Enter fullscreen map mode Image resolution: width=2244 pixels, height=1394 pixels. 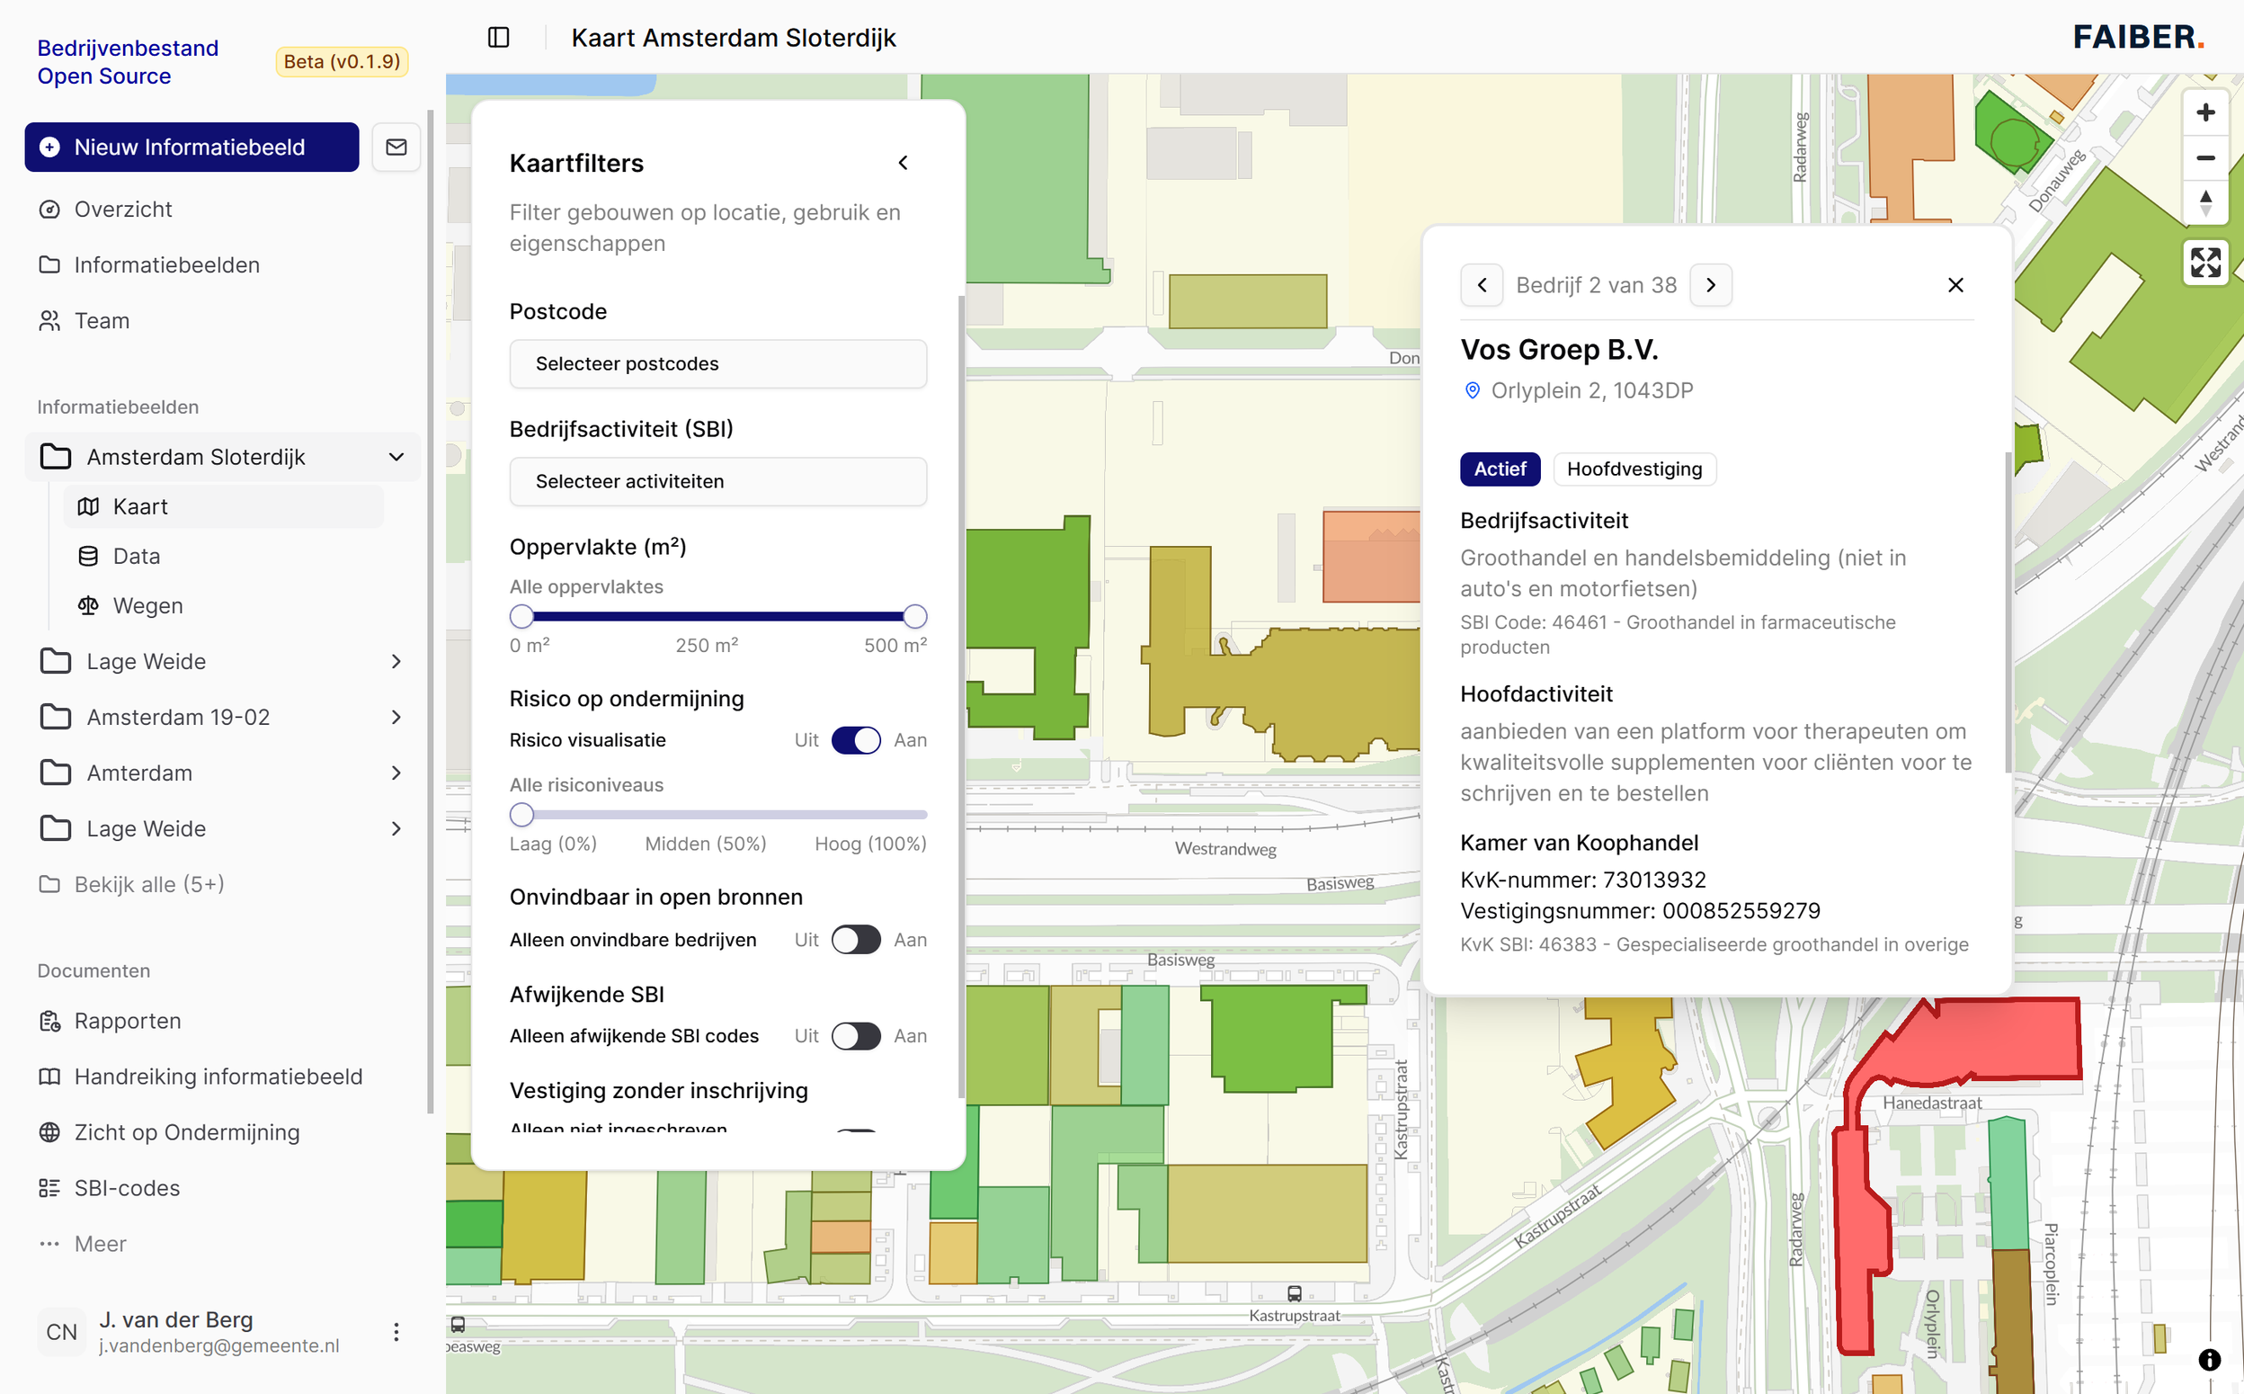[2206, 263]
